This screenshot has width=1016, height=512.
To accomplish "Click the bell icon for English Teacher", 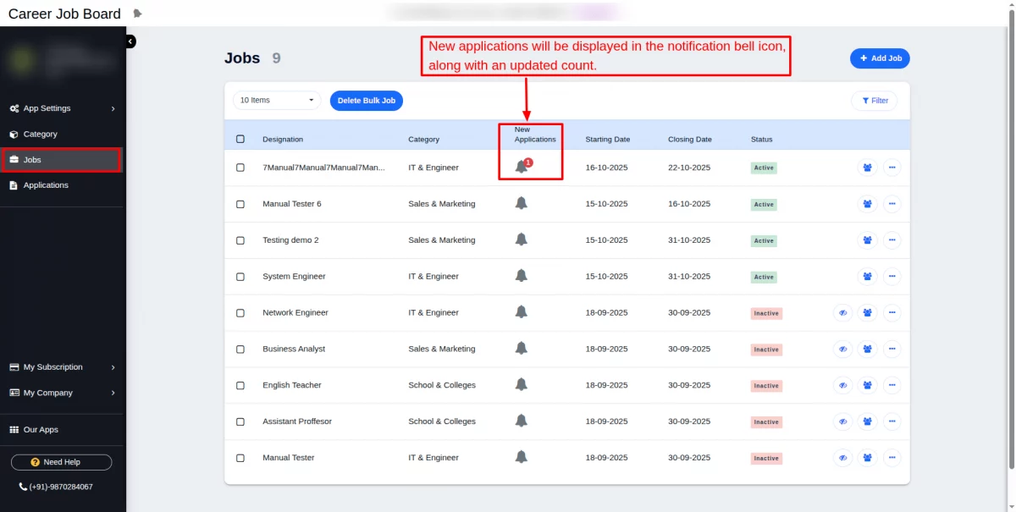I will tap(522, 385).
